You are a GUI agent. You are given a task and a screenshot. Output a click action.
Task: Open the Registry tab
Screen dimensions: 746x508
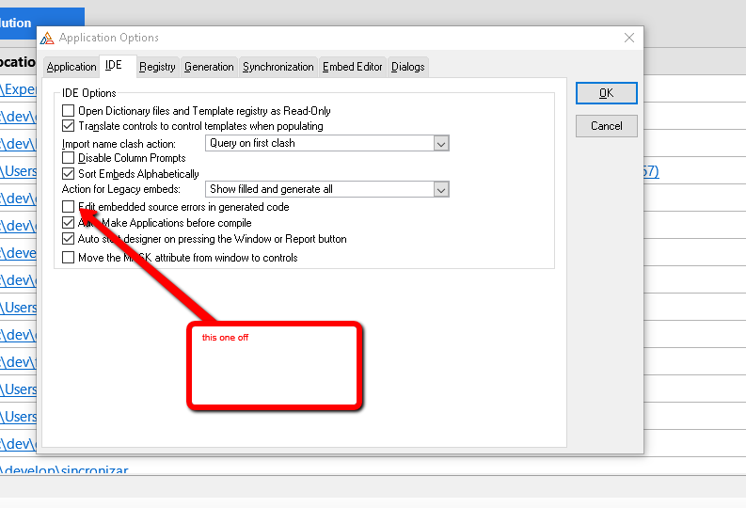pyautogui.click(x=157, y=67)
